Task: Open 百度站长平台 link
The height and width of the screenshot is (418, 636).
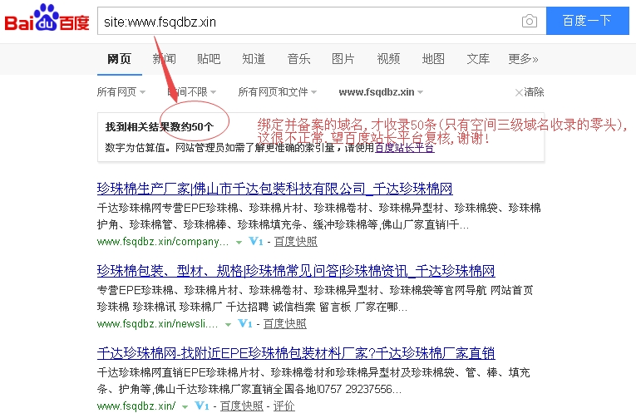Action: coord(405,148)
